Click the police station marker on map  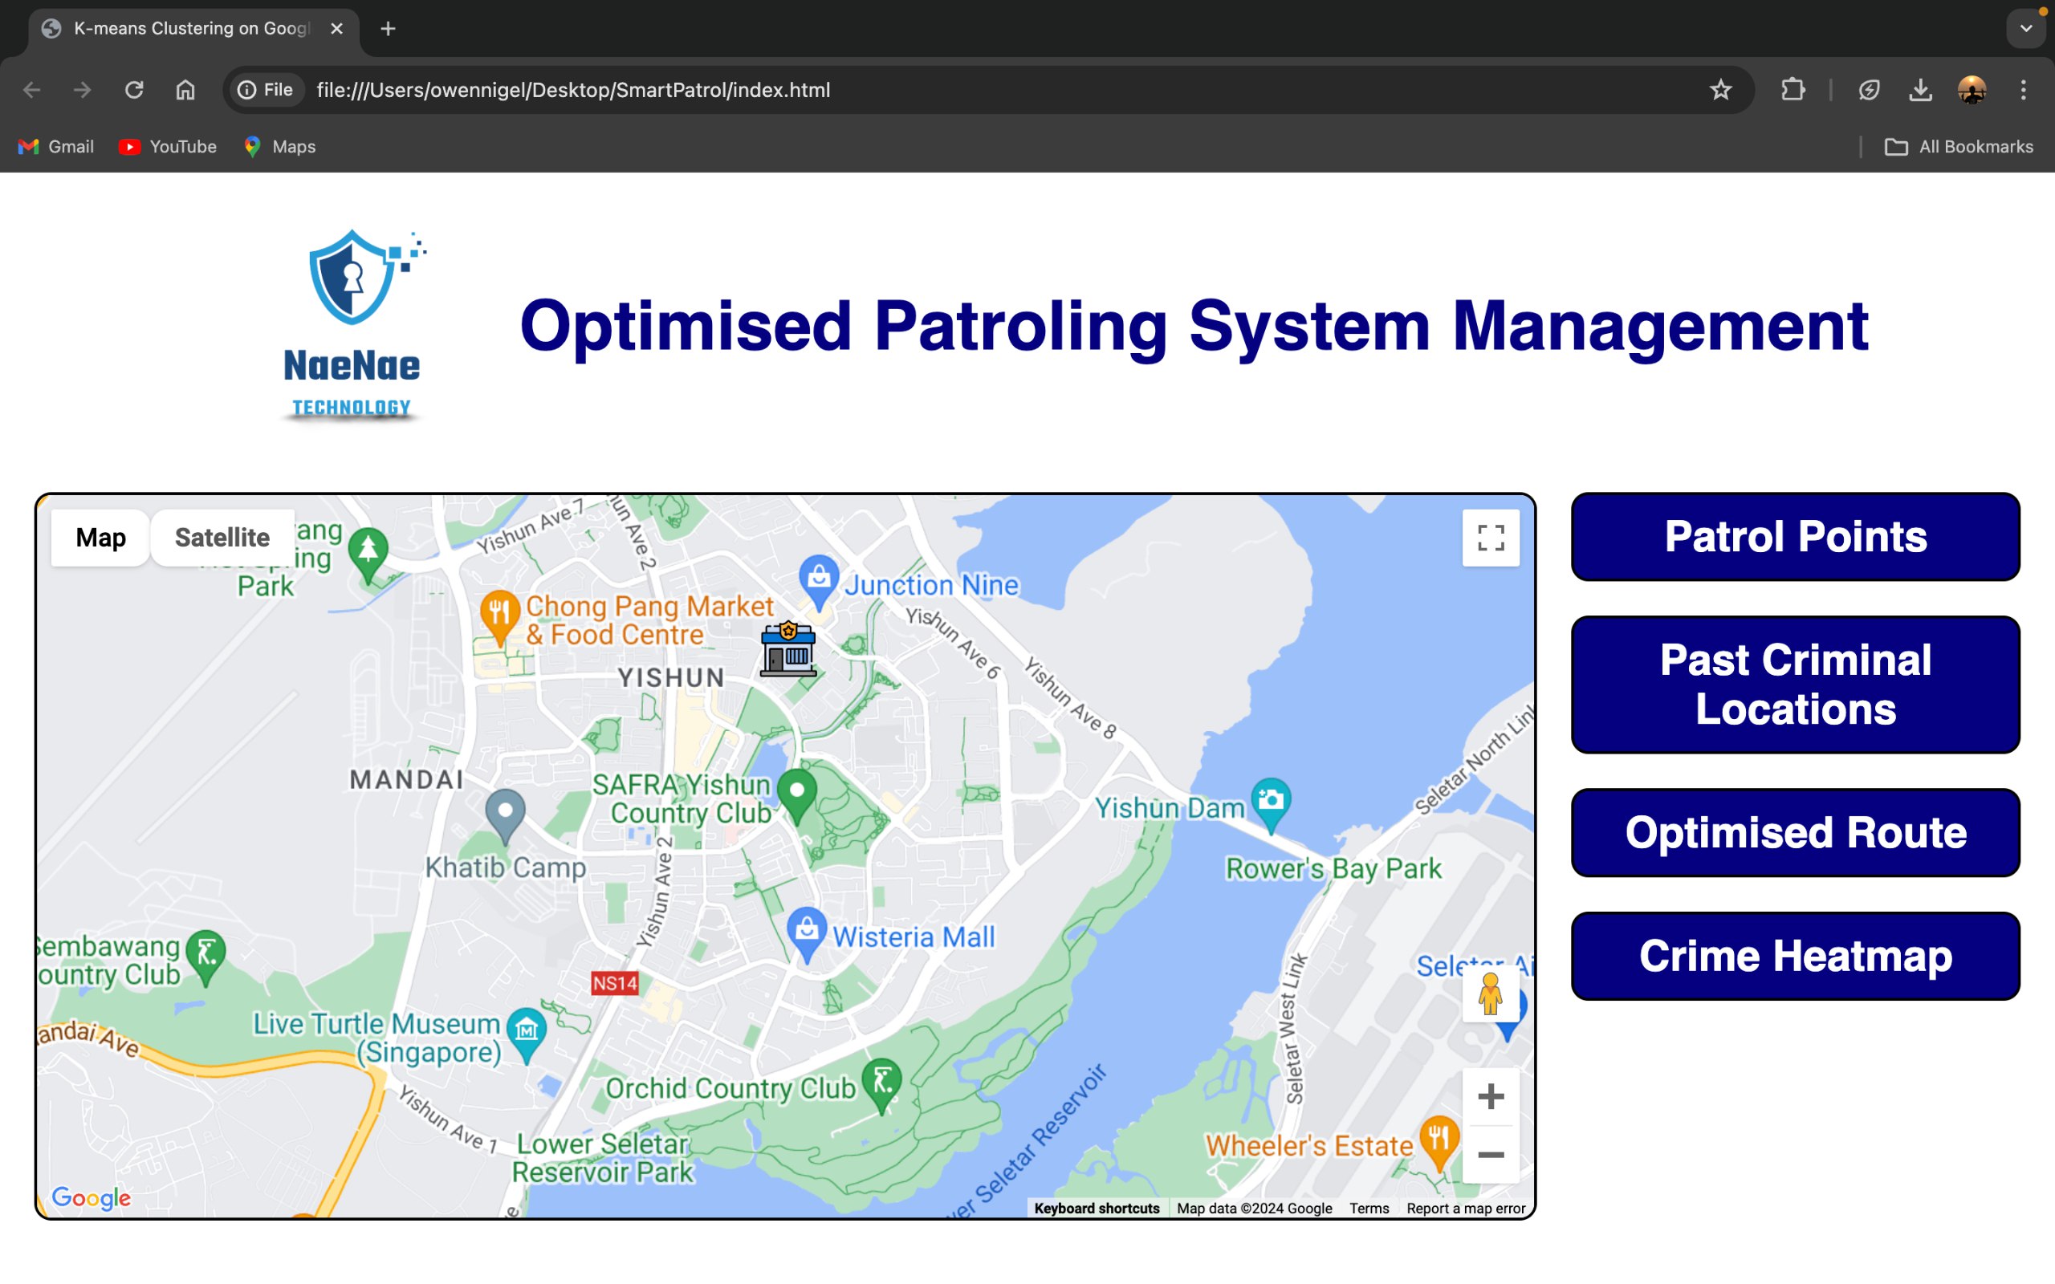pos(788,648)
